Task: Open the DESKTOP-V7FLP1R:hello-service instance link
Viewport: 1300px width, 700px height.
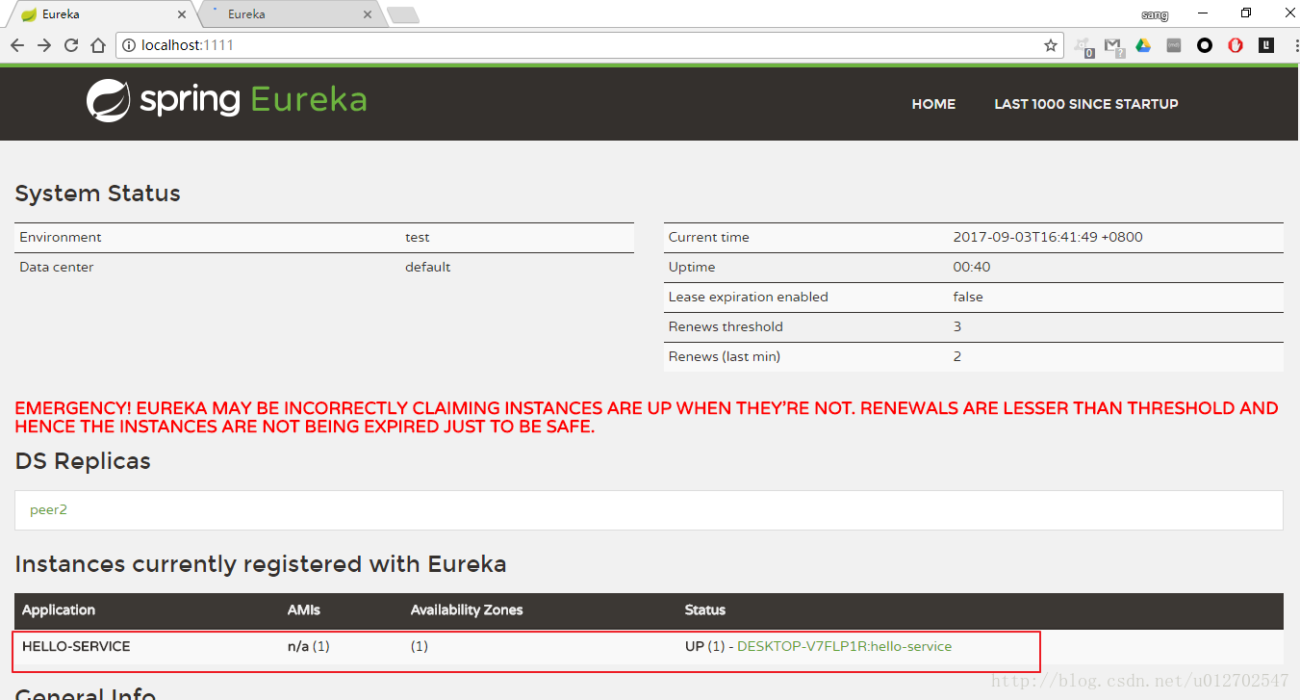Action: [x=844, y=647]
